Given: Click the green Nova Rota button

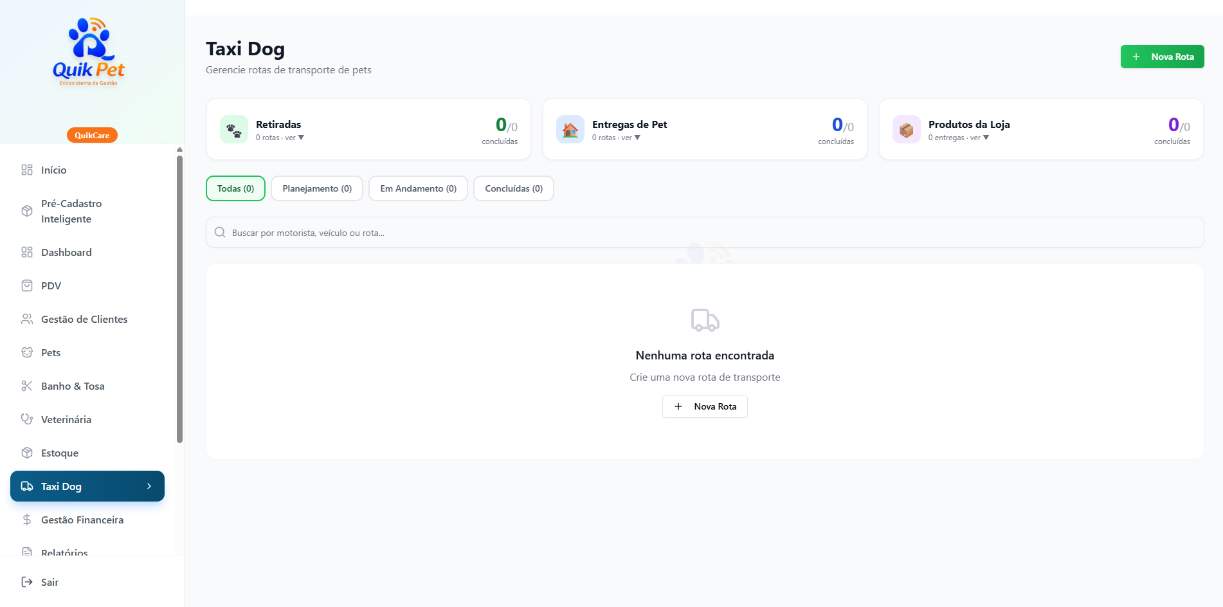Looking at the screenshot, I should point(1162,57).
